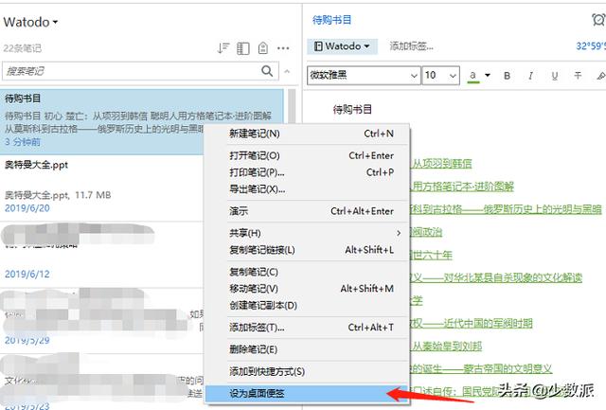Set a reminder with the alarm clock icon
The width and height of the screenshot is (606, 410).
pyautogui.click(x=598, y=19)
